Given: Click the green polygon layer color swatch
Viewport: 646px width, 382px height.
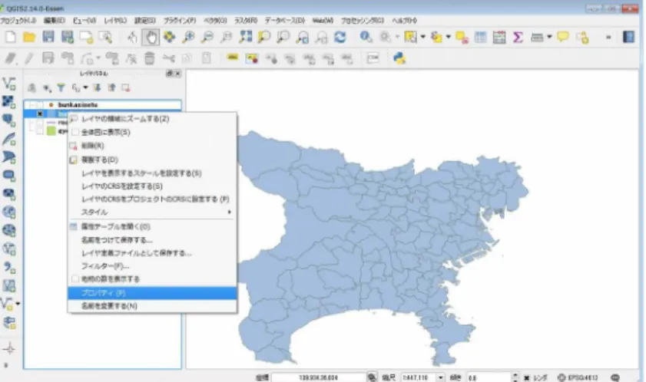Looking at the screenshot, I should coord(51,131).
